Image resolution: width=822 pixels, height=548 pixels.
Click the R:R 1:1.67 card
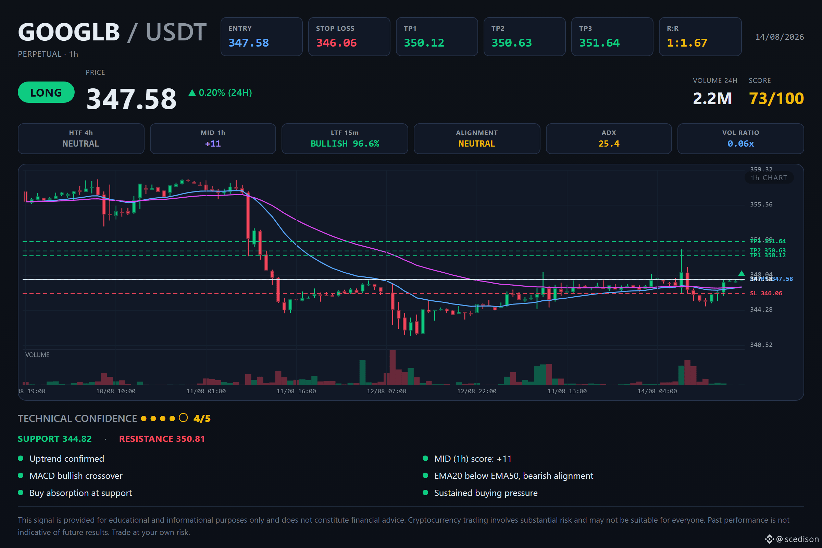700,37
